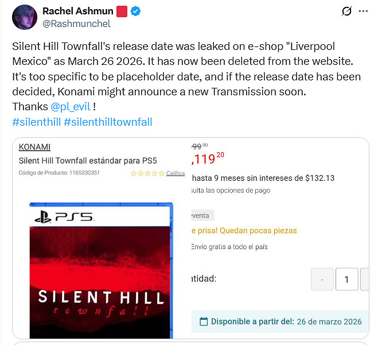Click the Califica rating link

[x=176, y=173]
